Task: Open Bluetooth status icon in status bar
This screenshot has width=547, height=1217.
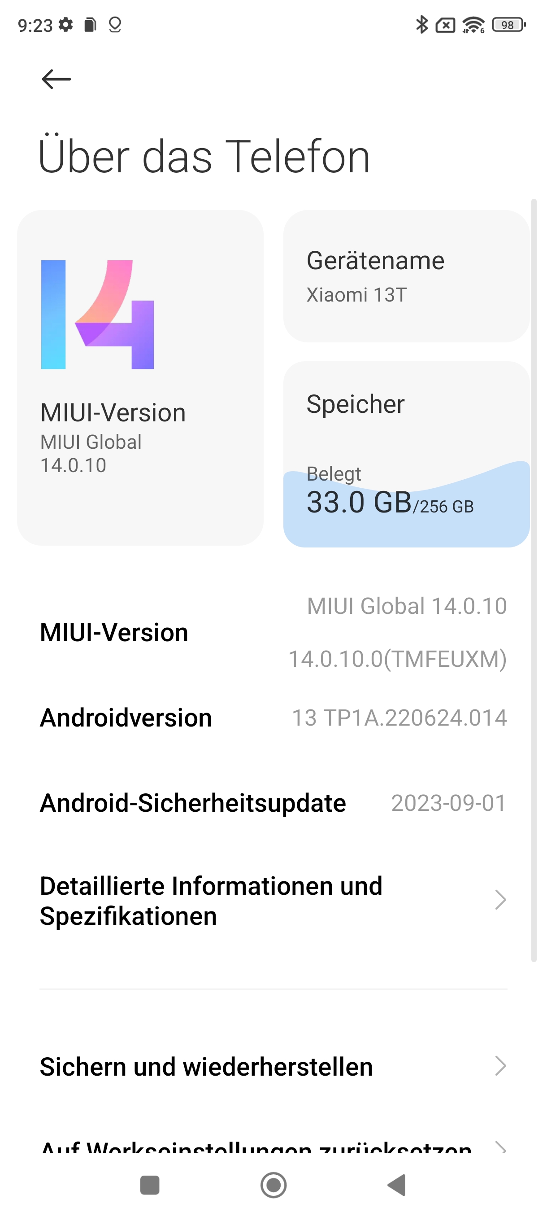Action: coord(421,25)
